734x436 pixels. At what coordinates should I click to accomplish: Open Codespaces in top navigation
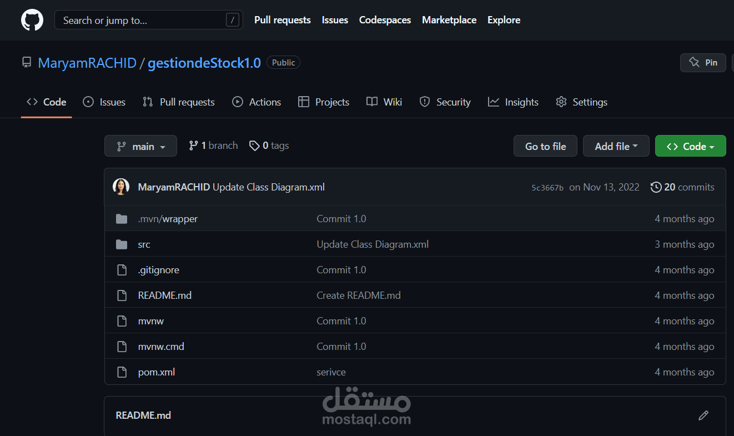pyautogui.click(x=385, y=20)
